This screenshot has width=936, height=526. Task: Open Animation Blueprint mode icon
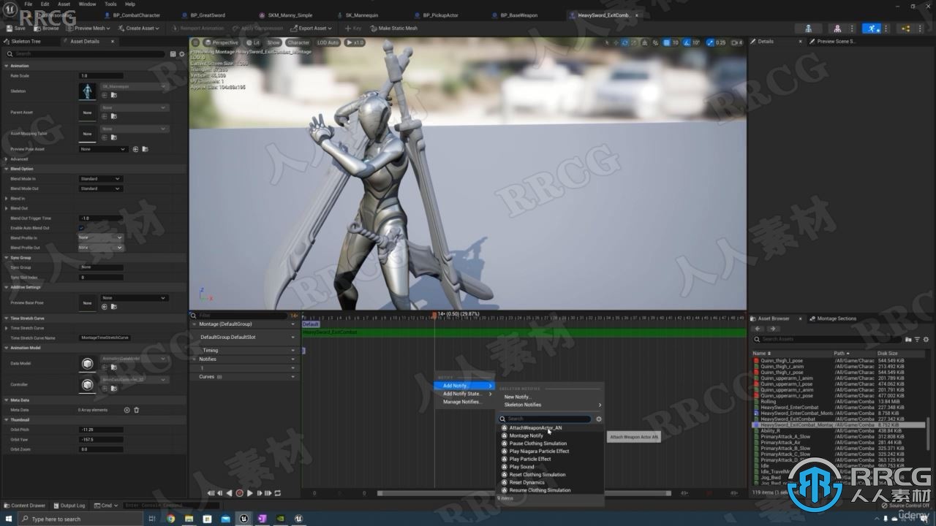(x=906, y=28)
